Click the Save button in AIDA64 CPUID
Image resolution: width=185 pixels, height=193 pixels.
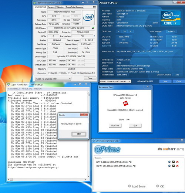[x=165, y=81]
